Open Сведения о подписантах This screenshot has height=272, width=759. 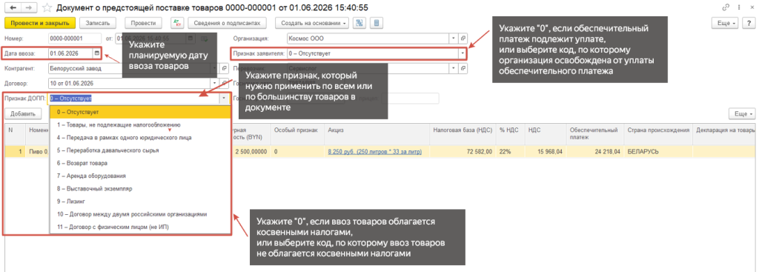tap(227, 23)
